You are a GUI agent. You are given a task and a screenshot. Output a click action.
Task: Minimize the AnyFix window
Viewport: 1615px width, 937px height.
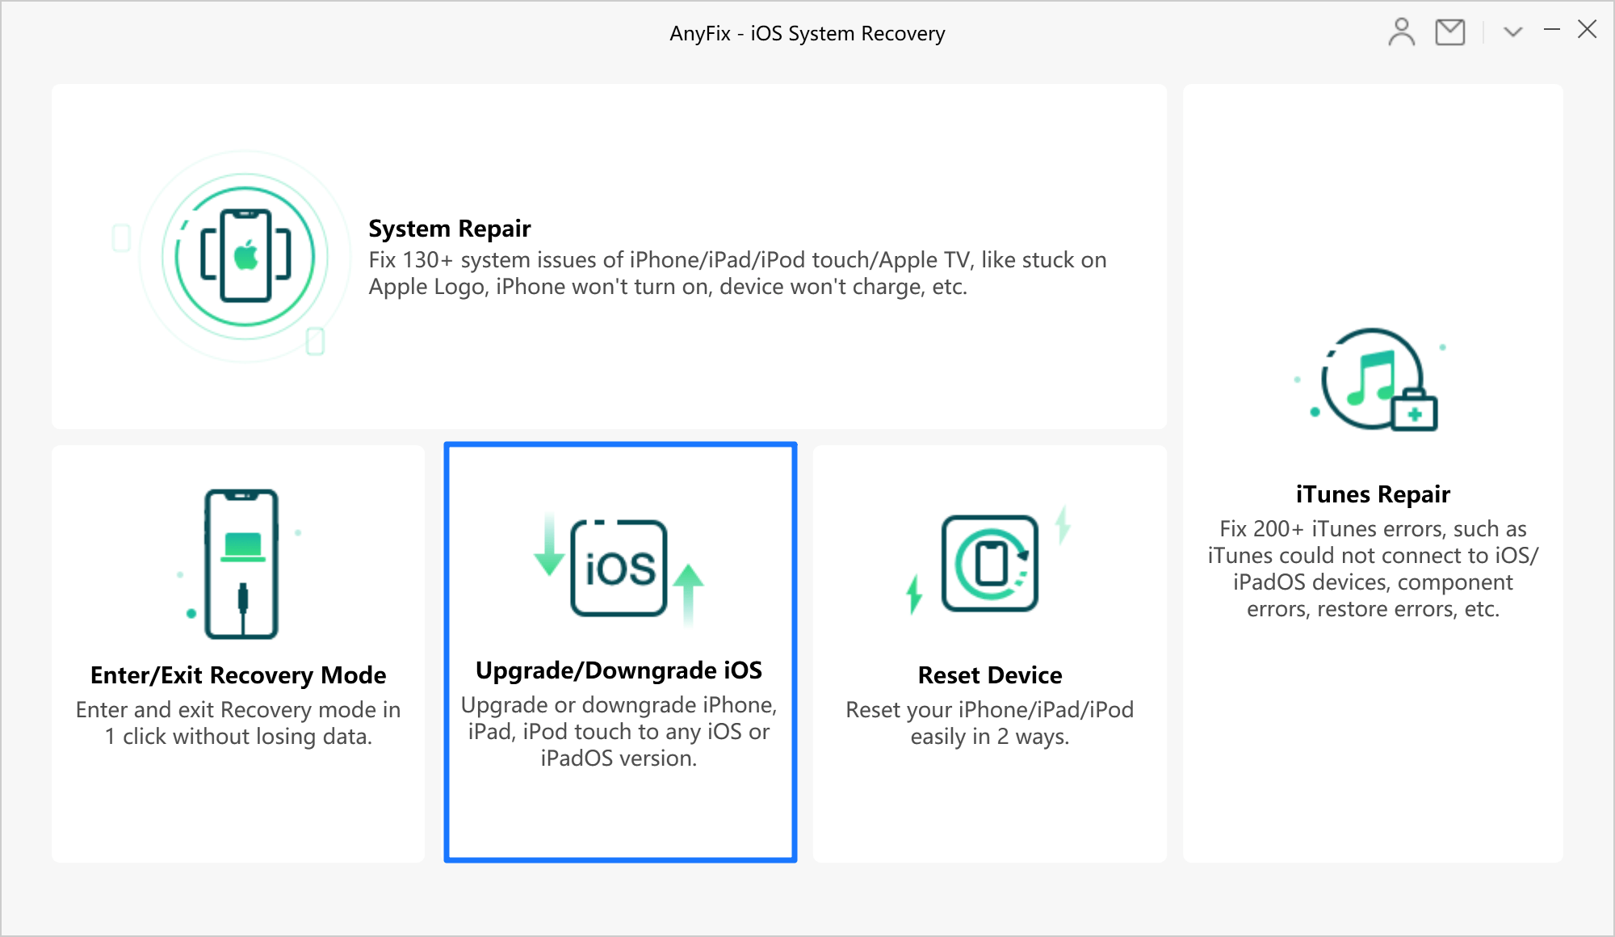(1552, 30)
